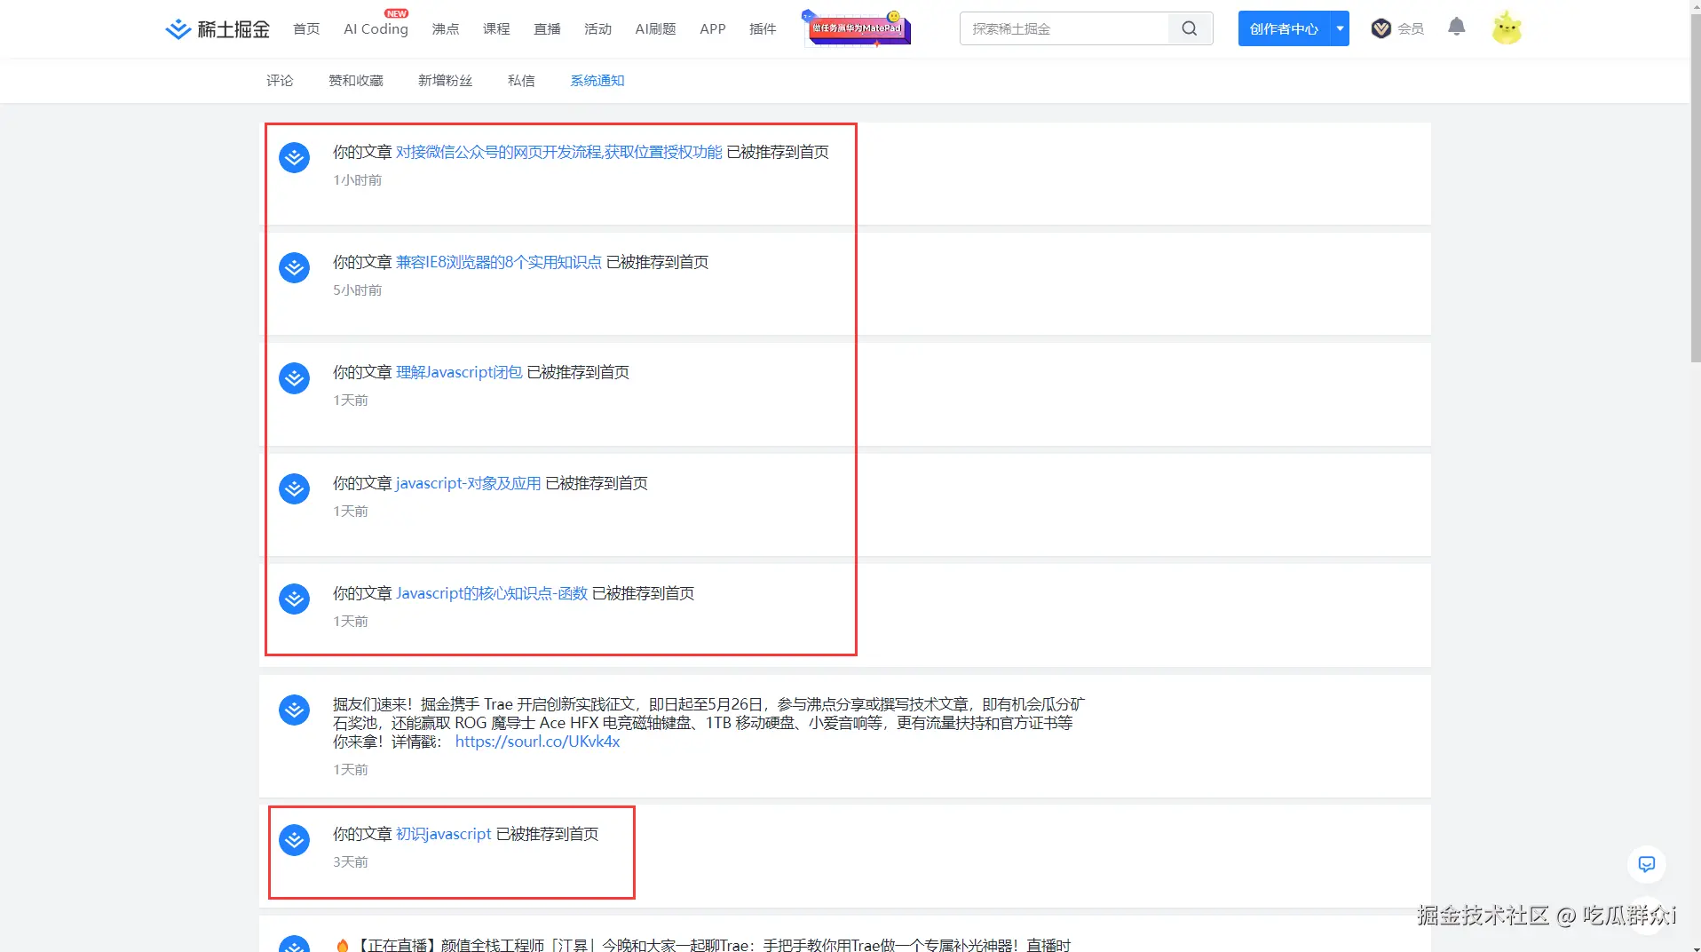Viewport: 1701px width, 952px height.
Task: Open the notification bell icon
Action: [x=1455, y=28]
